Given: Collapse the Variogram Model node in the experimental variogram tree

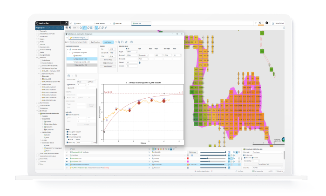Looking at the screenshot, I should click(x=68, y=49).
